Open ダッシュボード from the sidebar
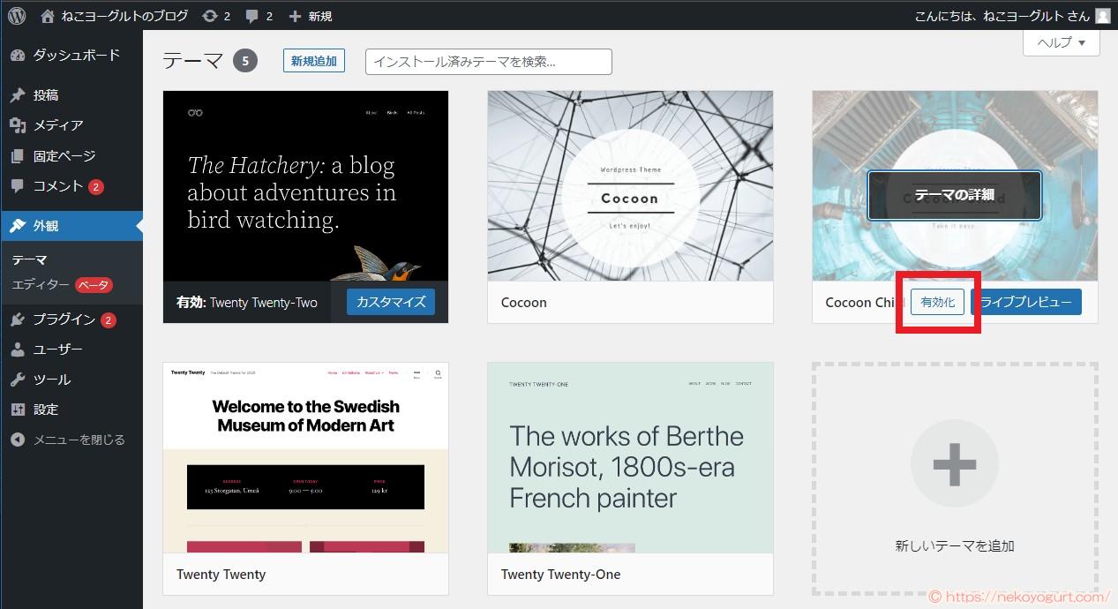1118x609 pixels. (75, 55)
